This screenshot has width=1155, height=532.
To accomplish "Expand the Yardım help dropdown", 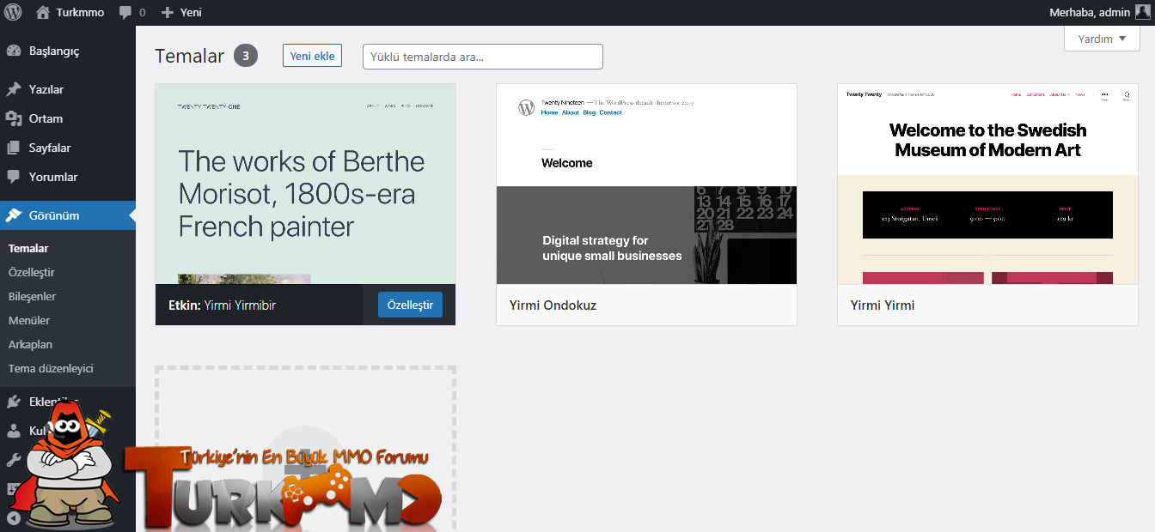I will pyautogui.click(x=1102, y=39).
